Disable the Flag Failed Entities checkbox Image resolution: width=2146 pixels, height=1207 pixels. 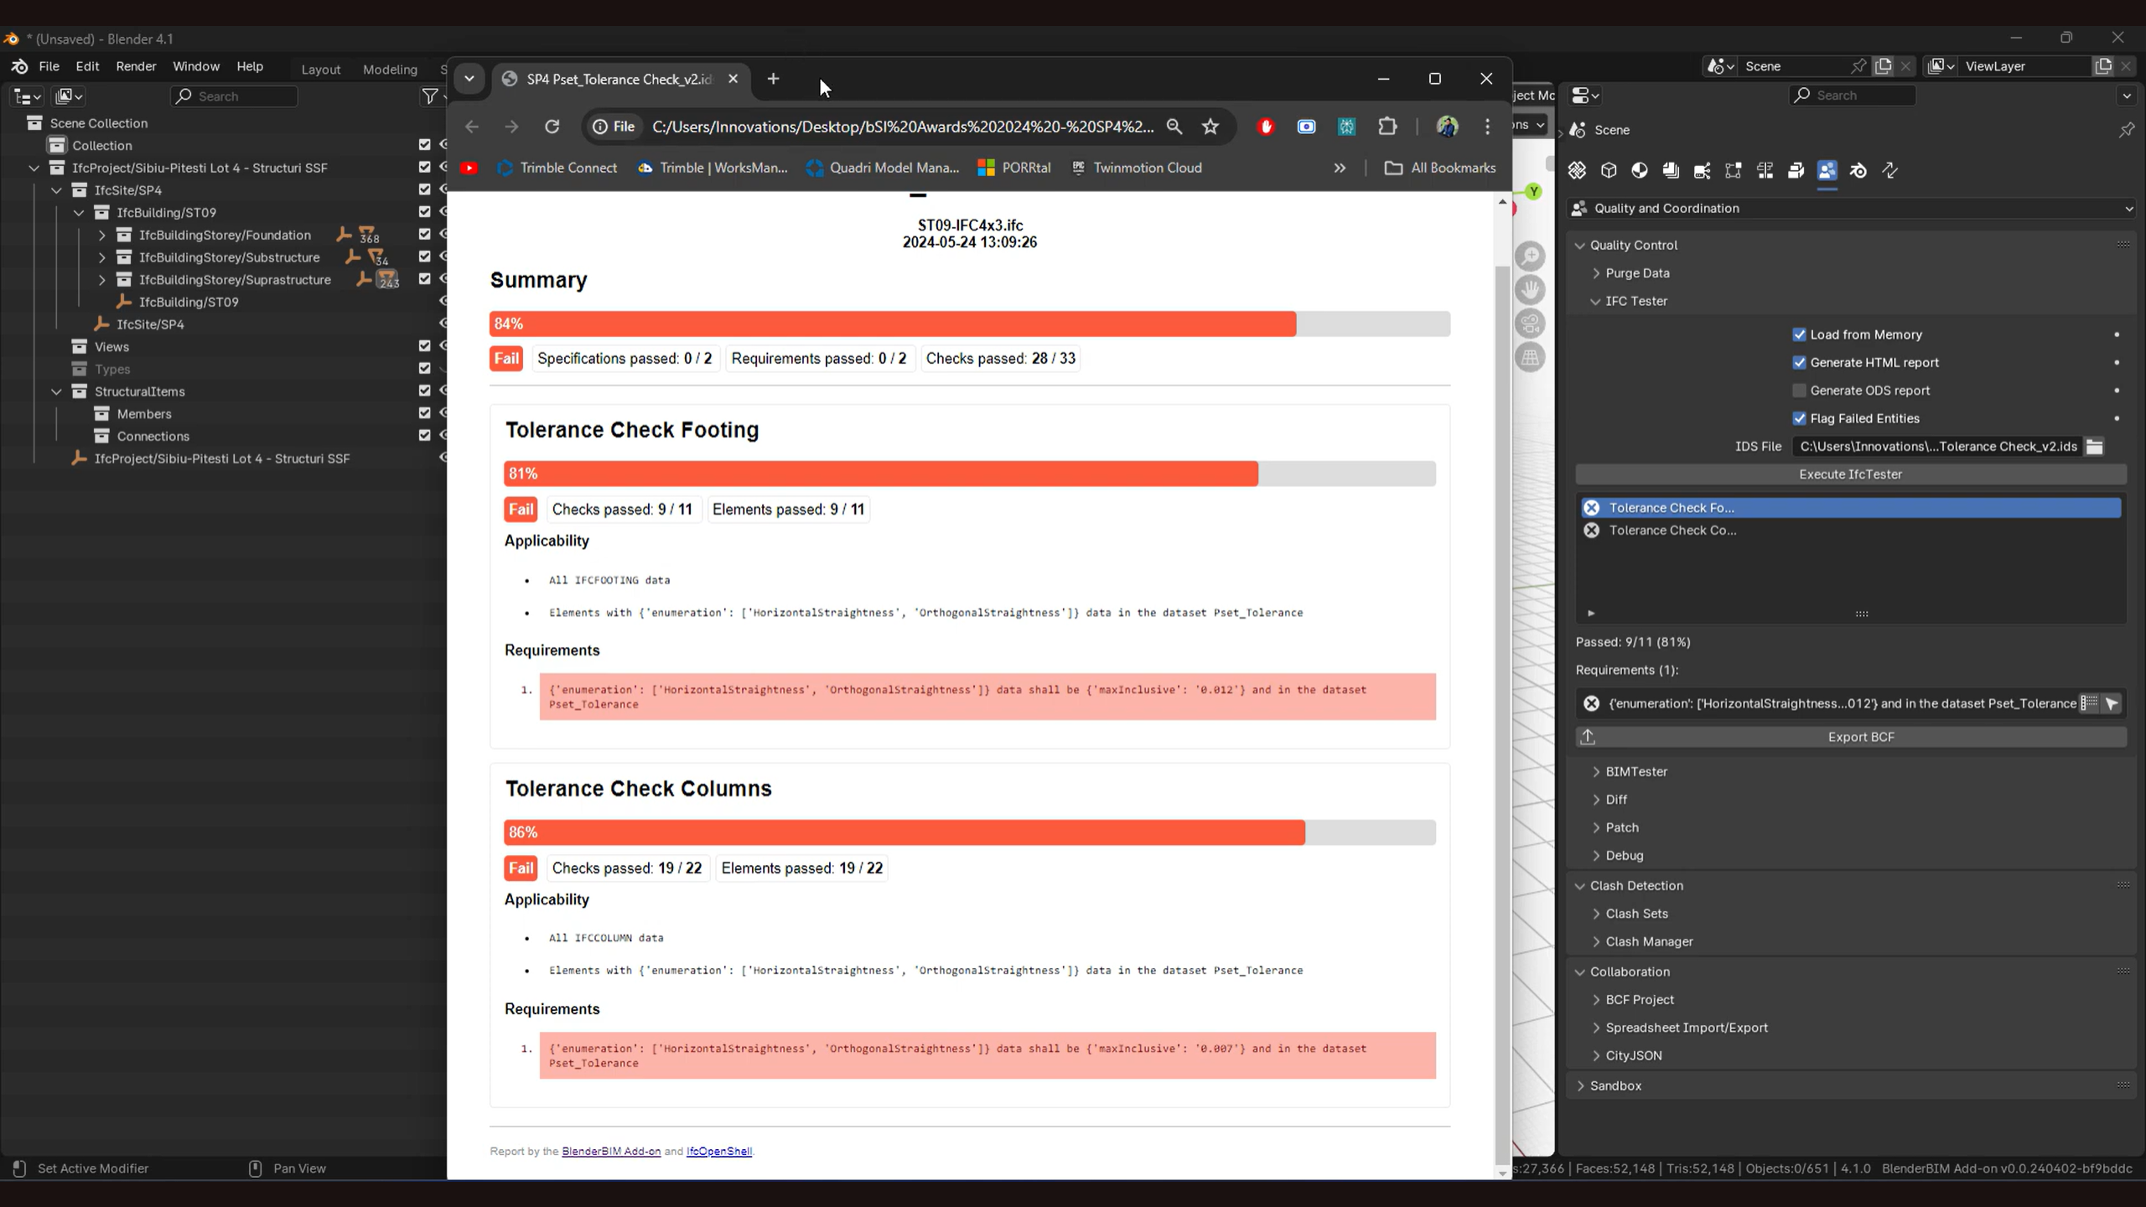click(x=1799, y=418)
